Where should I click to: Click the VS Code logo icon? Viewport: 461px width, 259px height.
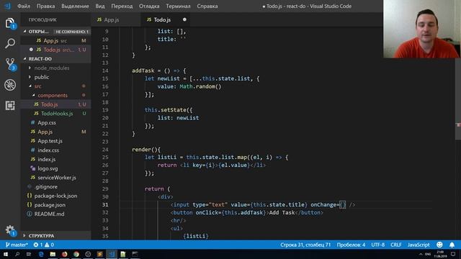(7, 6)
